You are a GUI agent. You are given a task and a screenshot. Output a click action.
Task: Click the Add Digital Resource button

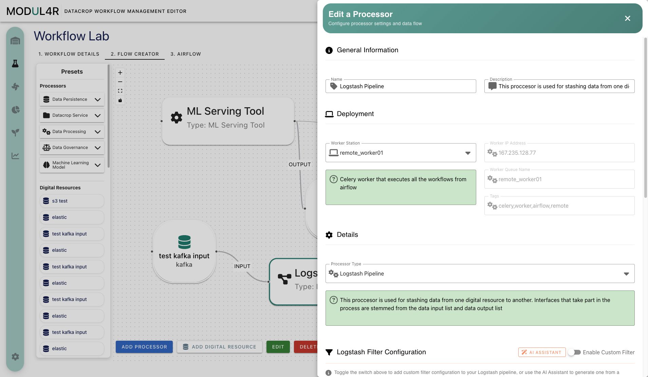pyautogui.click(x=220, y=347)
